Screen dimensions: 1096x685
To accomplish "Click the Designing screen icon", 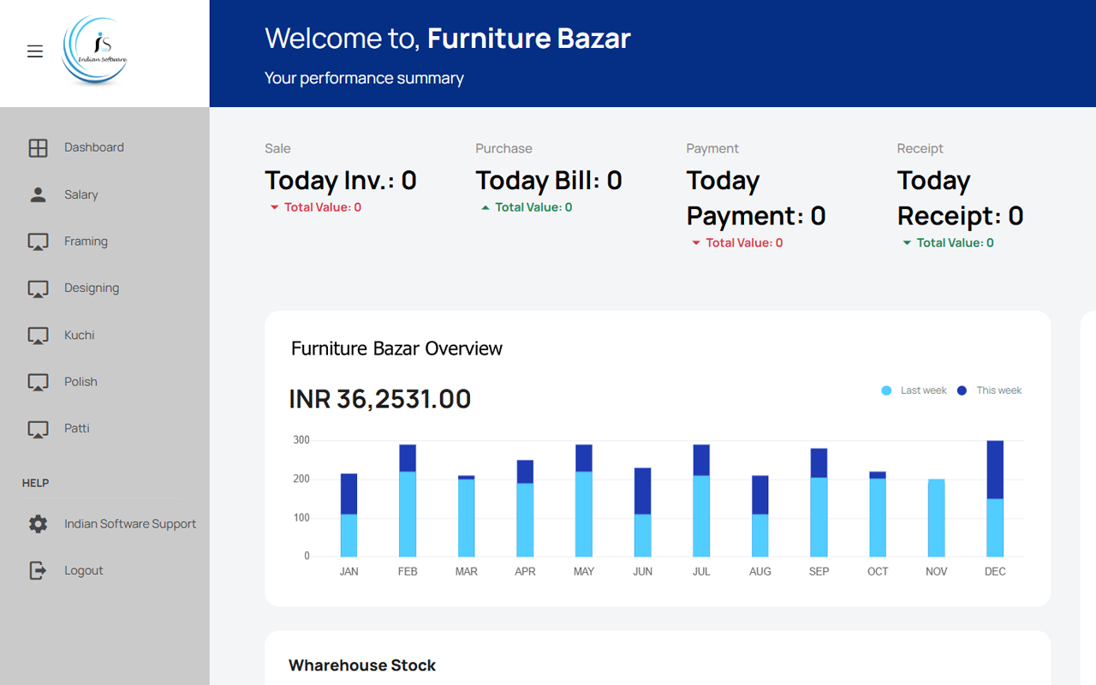I will click(x=38, y=289).
